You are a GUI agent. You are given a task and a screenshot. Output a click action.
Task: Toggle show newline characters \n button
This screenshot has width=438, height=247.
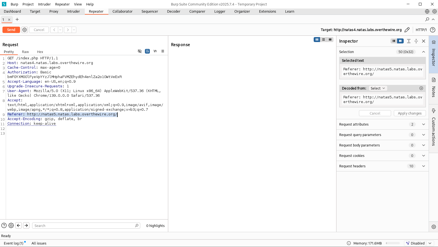[x=155, y=51]
